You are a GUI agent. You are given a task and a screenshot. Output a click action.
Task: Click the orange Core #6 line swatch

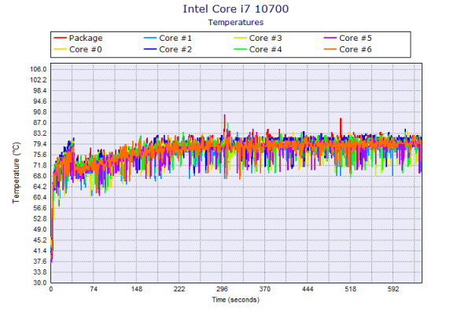tap(330, 49)
